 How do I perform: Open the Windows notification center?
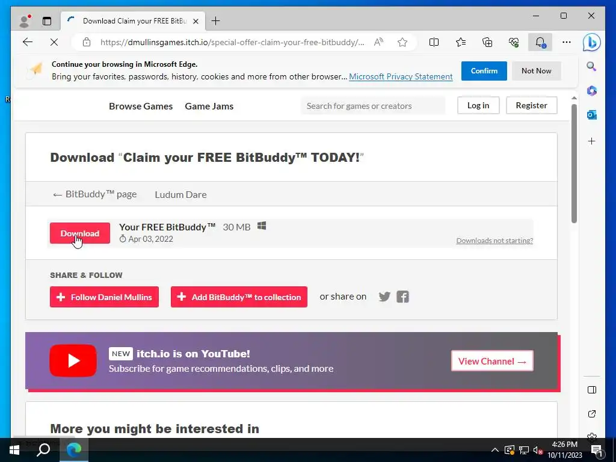click(x=596, y=450)
